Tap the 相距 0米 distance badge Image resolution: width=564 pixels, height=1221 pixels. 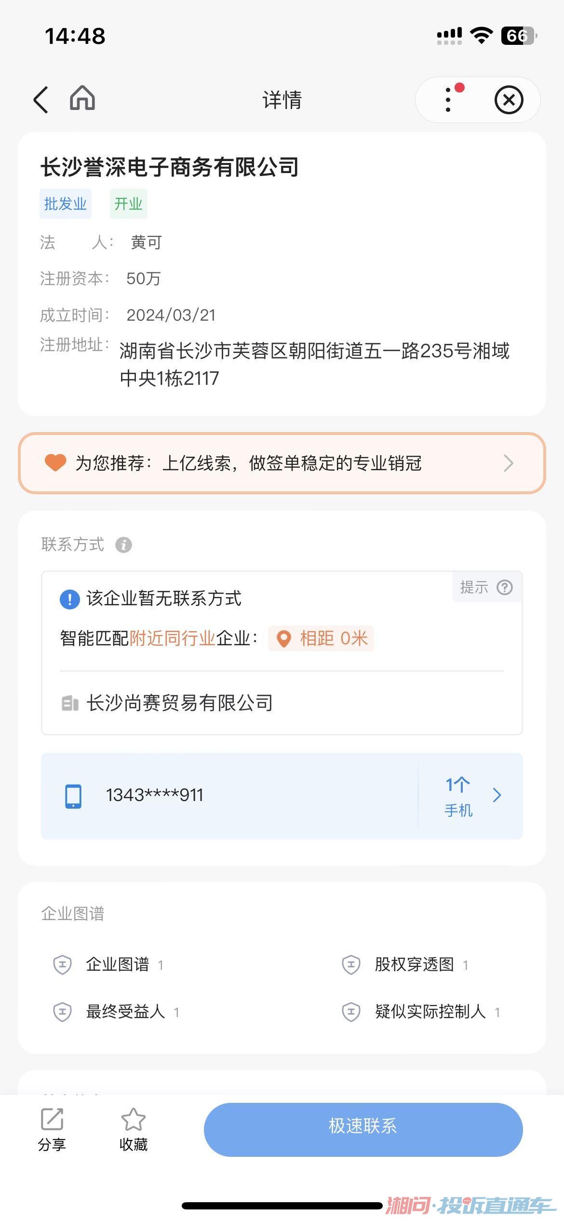pyautogui.click(x=321, y=638)
